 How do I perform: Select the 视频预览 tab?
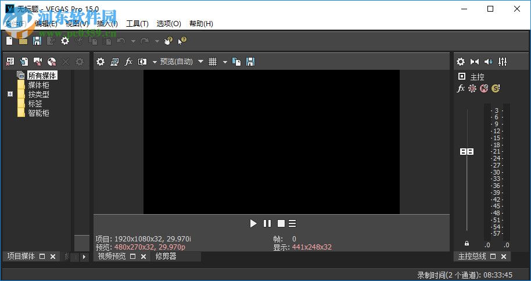(x=112, y=256)
